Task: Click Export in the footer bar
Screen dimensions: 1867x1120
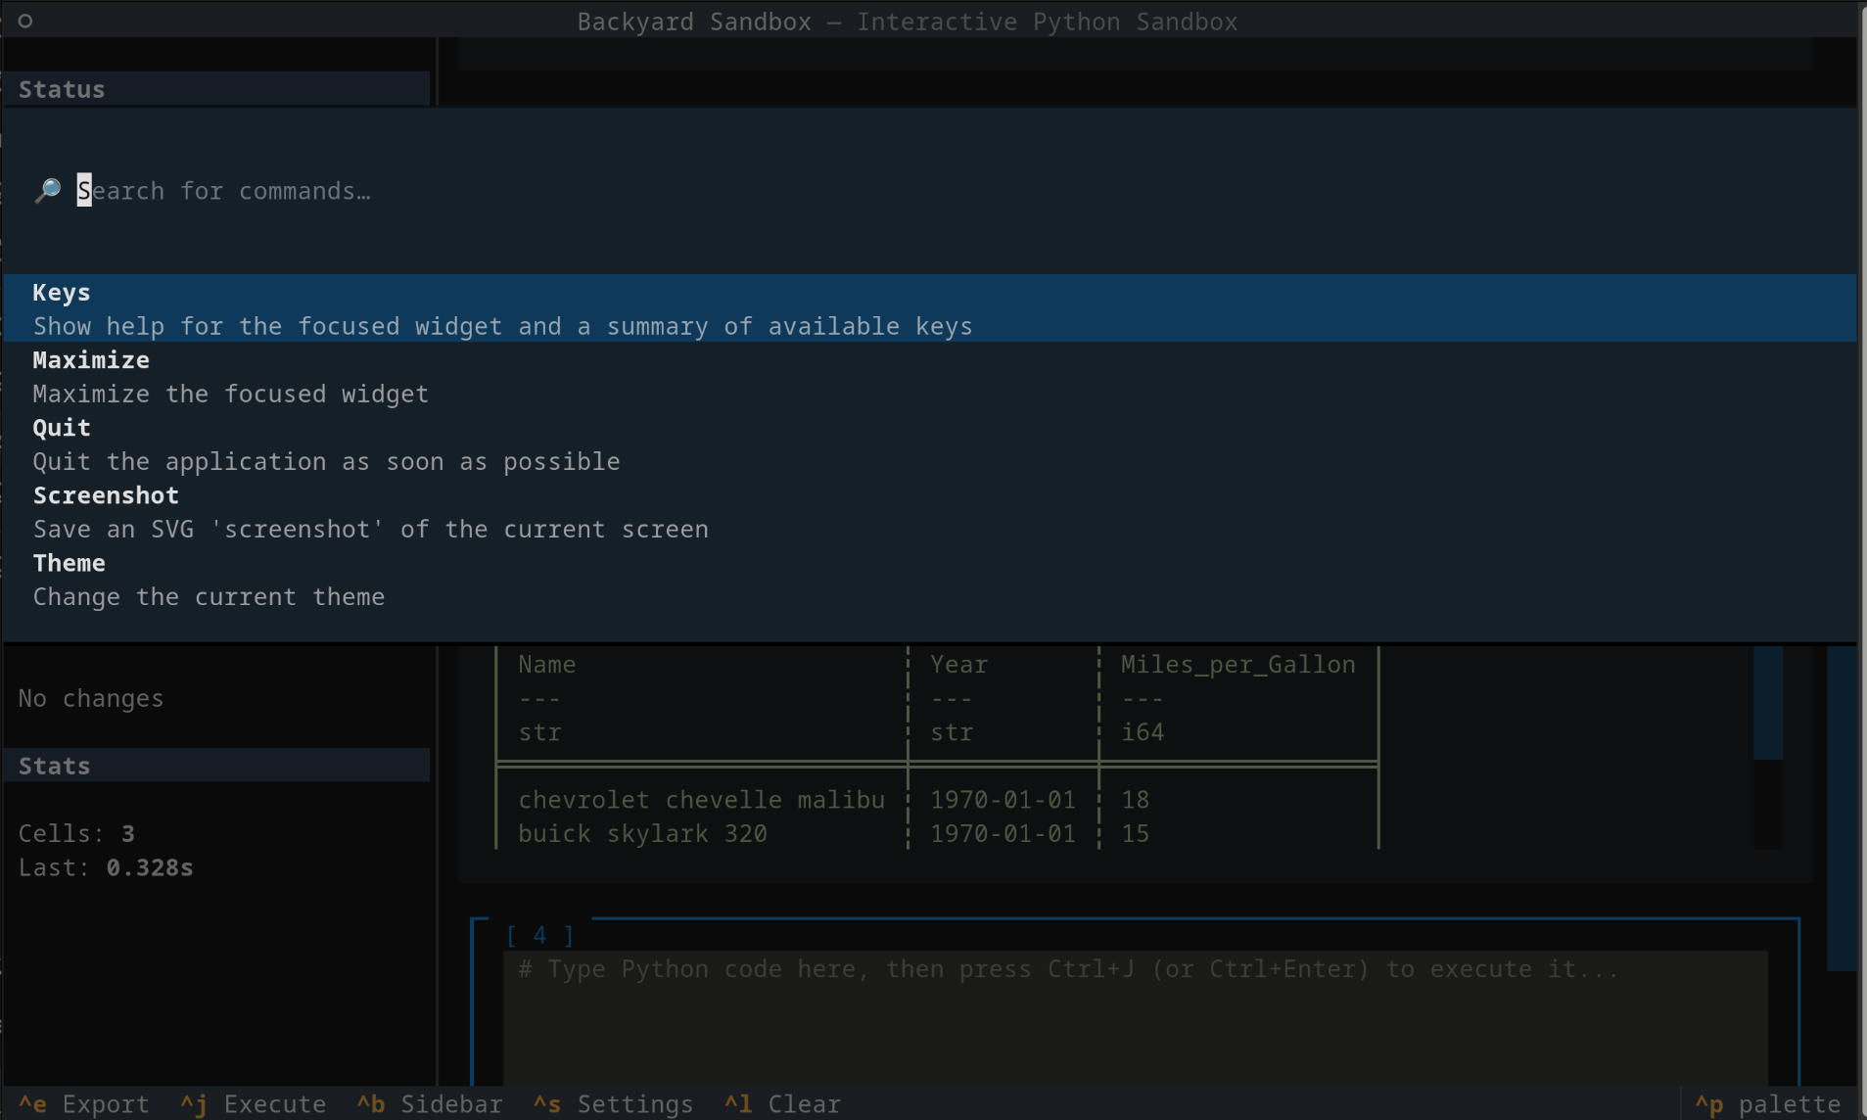Action: point(84,1103)
